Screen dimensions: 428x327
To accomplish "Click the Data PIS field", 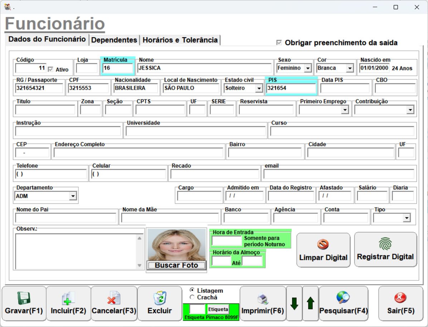I will point(345,88).
